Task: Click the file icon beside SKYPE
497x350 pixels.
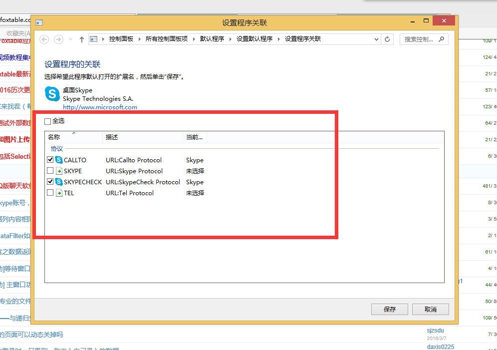Action: coord(59,171)
